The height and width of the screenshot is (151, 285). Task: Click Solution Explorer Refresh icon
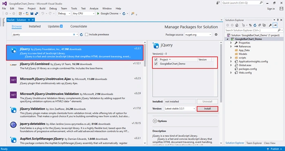click(255, 25)
